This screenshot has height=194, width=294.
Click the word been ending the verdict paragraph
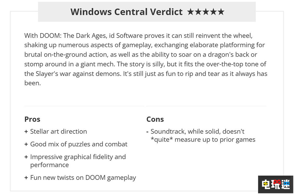click(x=32, y=83)
